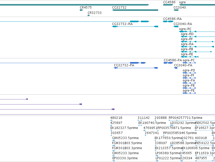
Task: Open the CG3040-PA protein label
Action: click(x=183, y=65)
